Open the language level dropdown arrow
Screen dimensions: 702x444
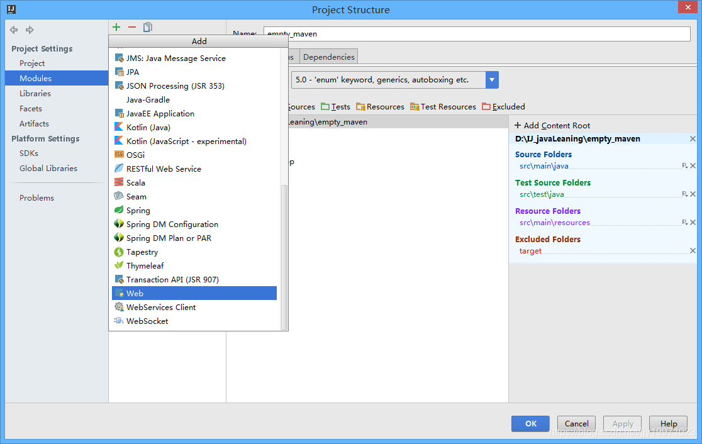(x=491, y=80)
